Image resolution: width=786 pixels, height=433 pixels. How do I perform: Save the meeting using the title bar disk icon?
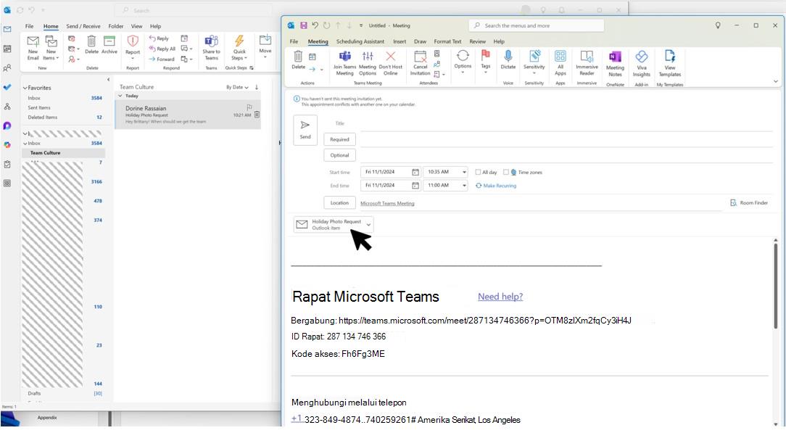pos(303,25)
